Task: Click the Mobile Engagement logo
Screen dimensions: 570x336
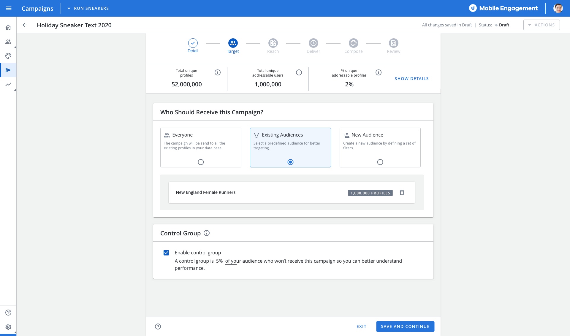Action: tap(503, 8)
